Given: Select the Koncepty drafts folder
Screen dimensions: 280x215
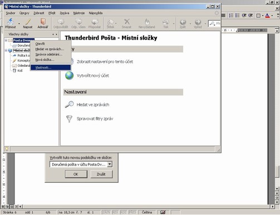Looking at the screenshot, I should [21, 61].
